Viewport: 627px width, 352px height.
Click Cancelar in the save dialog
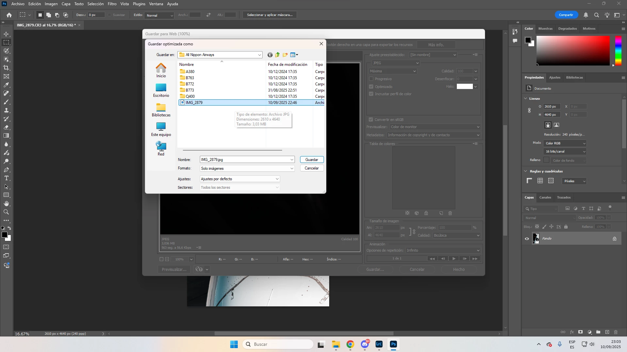pyautogui.click(x=312, y=168)
